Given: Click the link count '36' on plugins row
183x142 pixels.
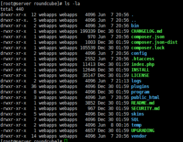Looking at the screenshot, I should (34, 86).
